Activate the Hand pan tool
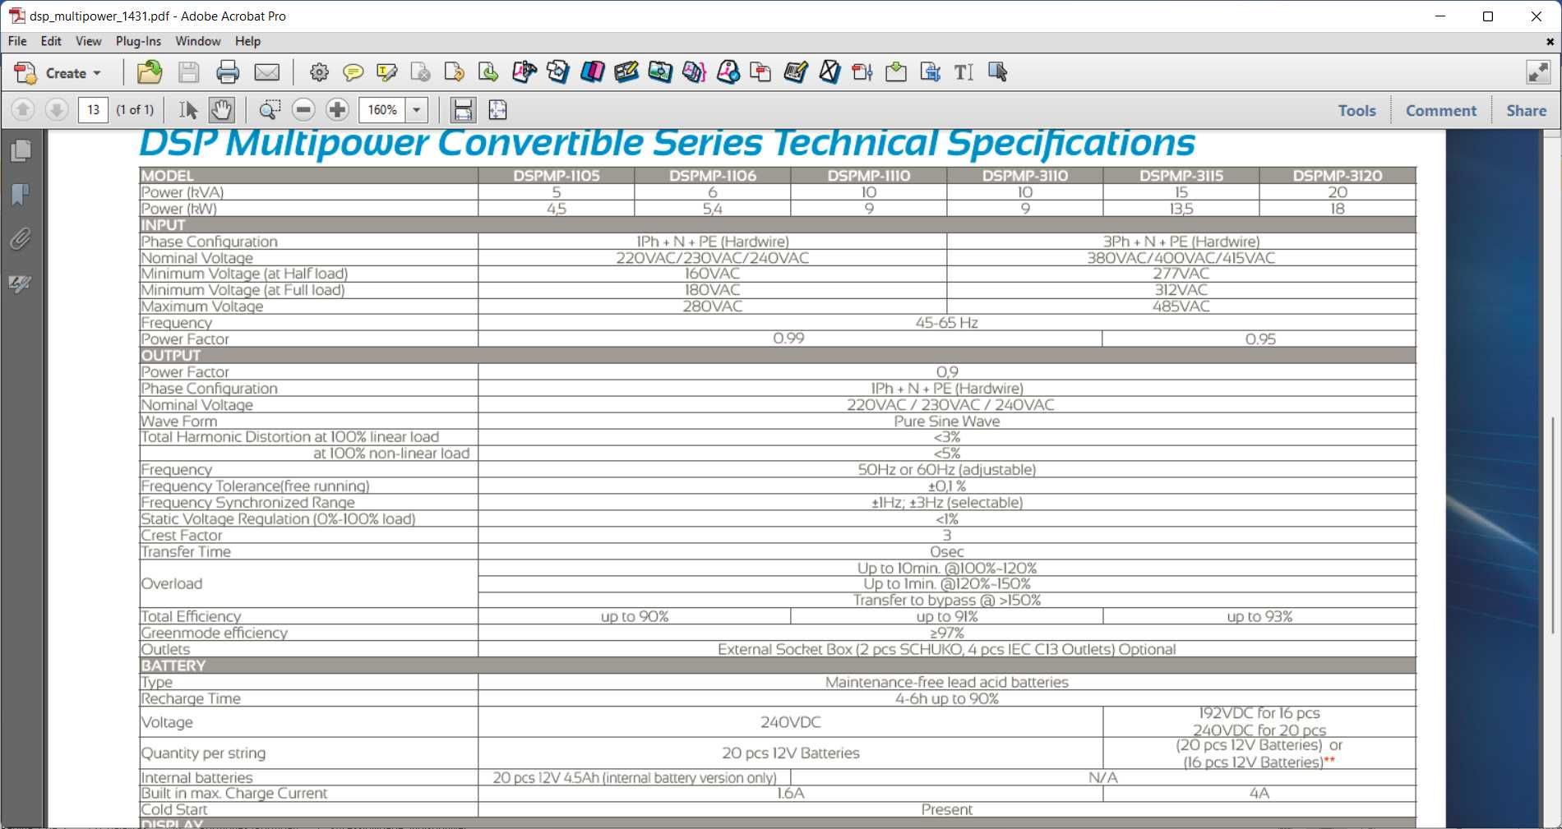The image size is (1562, 829). pyautogui.click(x=221, y=109)
